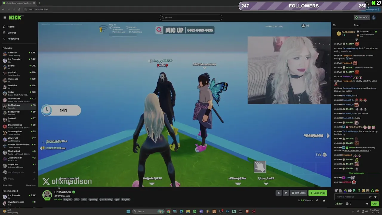
Task: Select the chill tag
Action: (84, 199)
